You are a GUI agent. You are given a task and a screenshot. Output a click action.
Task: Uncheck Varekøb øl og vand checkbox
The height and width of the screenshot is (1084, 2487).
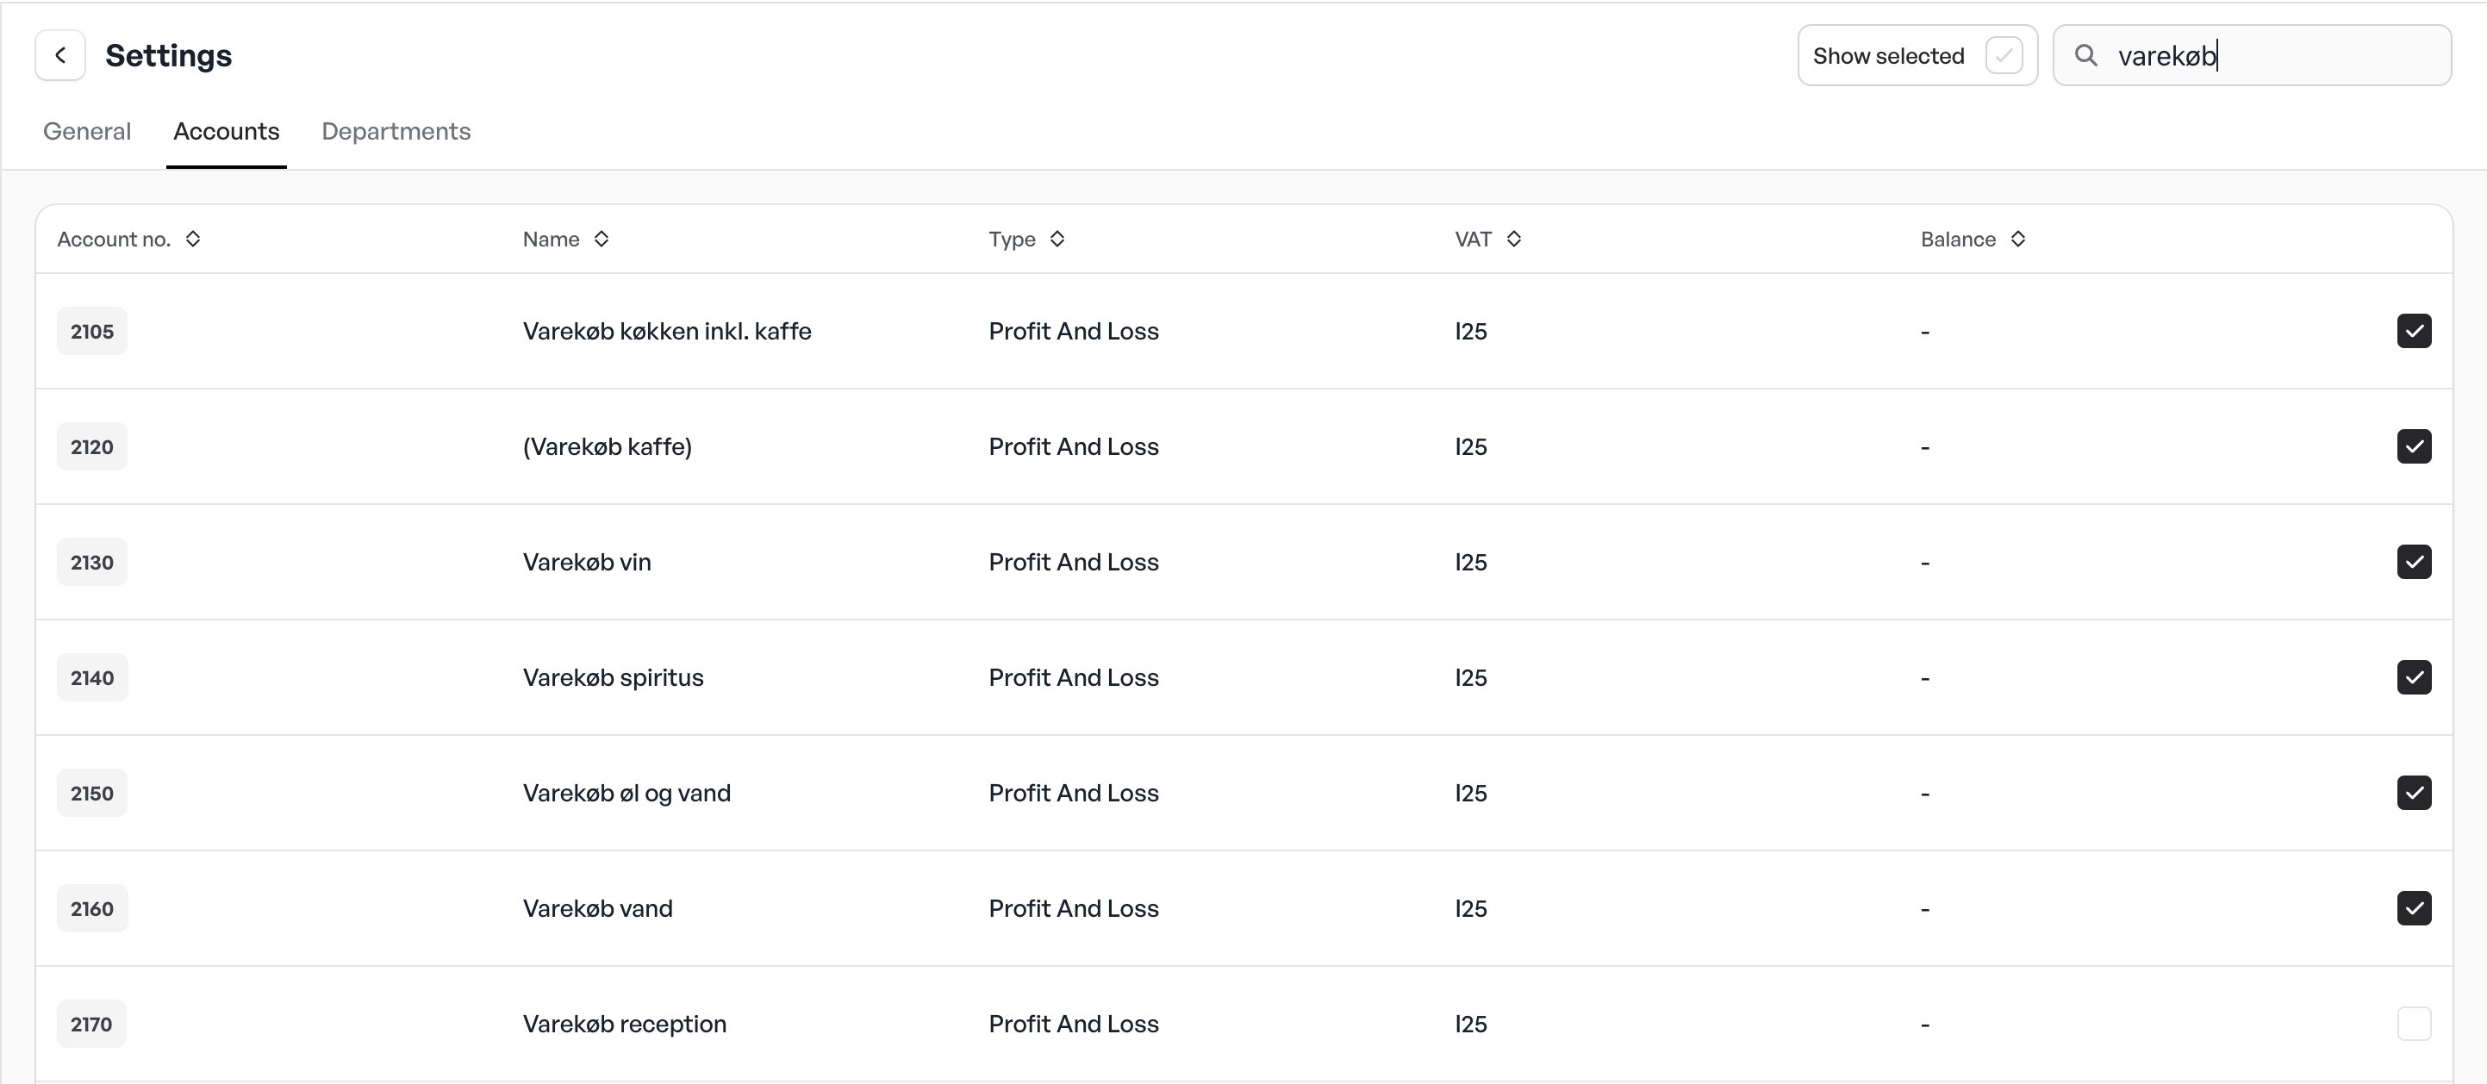2414,793
